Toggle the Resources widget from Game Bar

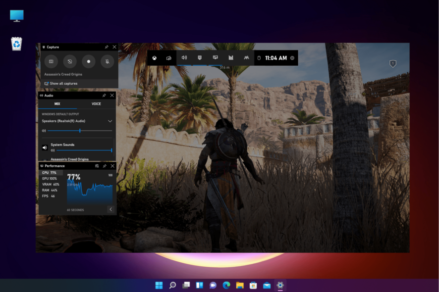[x=231, y=57]
